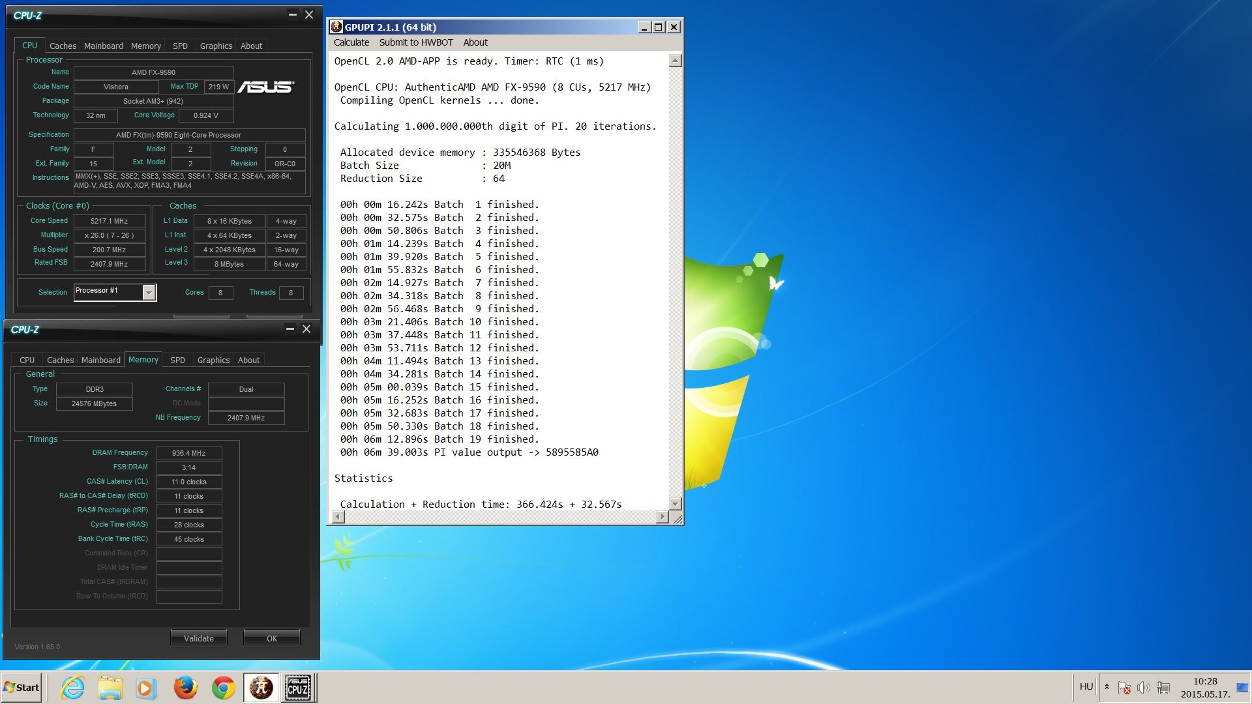This screenshot has height=704, width=1252.
Task: Select Mainboard tab in lower CPU-Z window
Action: (100, 360)
